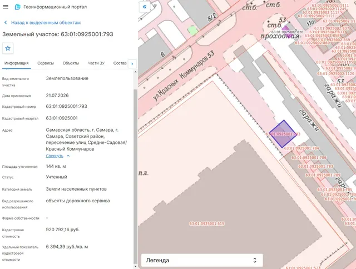Image resolution: width=356 pixels, height=269 pixels.
Task: Open the Легенда dropdown
Action: click(x=202, y=260)
